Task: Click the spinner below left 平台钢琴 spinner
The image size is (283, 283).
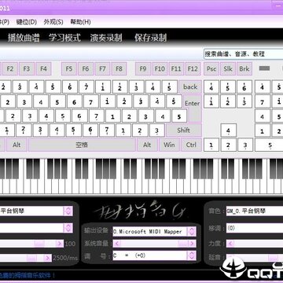Action: pyautogui.click(x=68, y=228)
